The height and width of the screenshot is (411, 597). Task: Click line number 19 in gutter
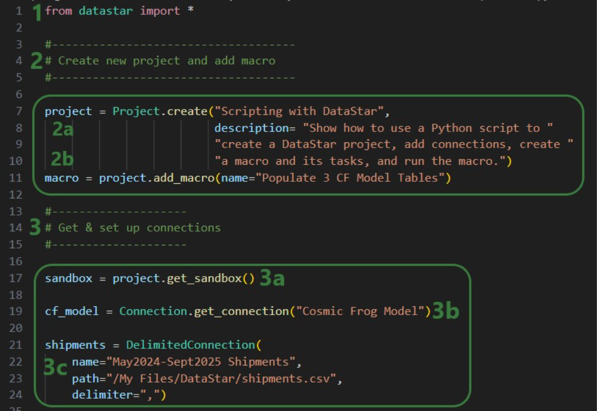click(x=16, y=311)
